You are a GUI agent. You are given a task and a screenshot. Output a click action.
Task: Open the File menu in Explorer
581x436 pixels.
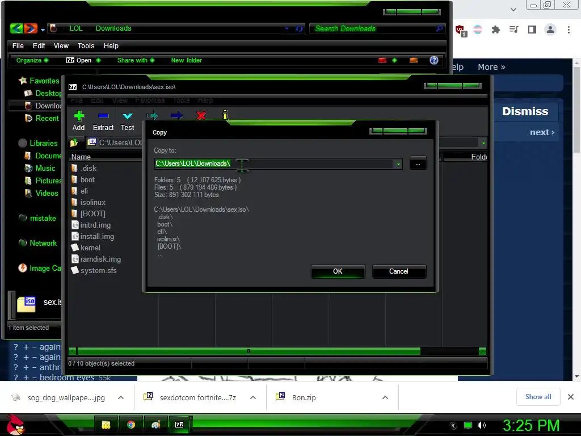click(18, 45)
